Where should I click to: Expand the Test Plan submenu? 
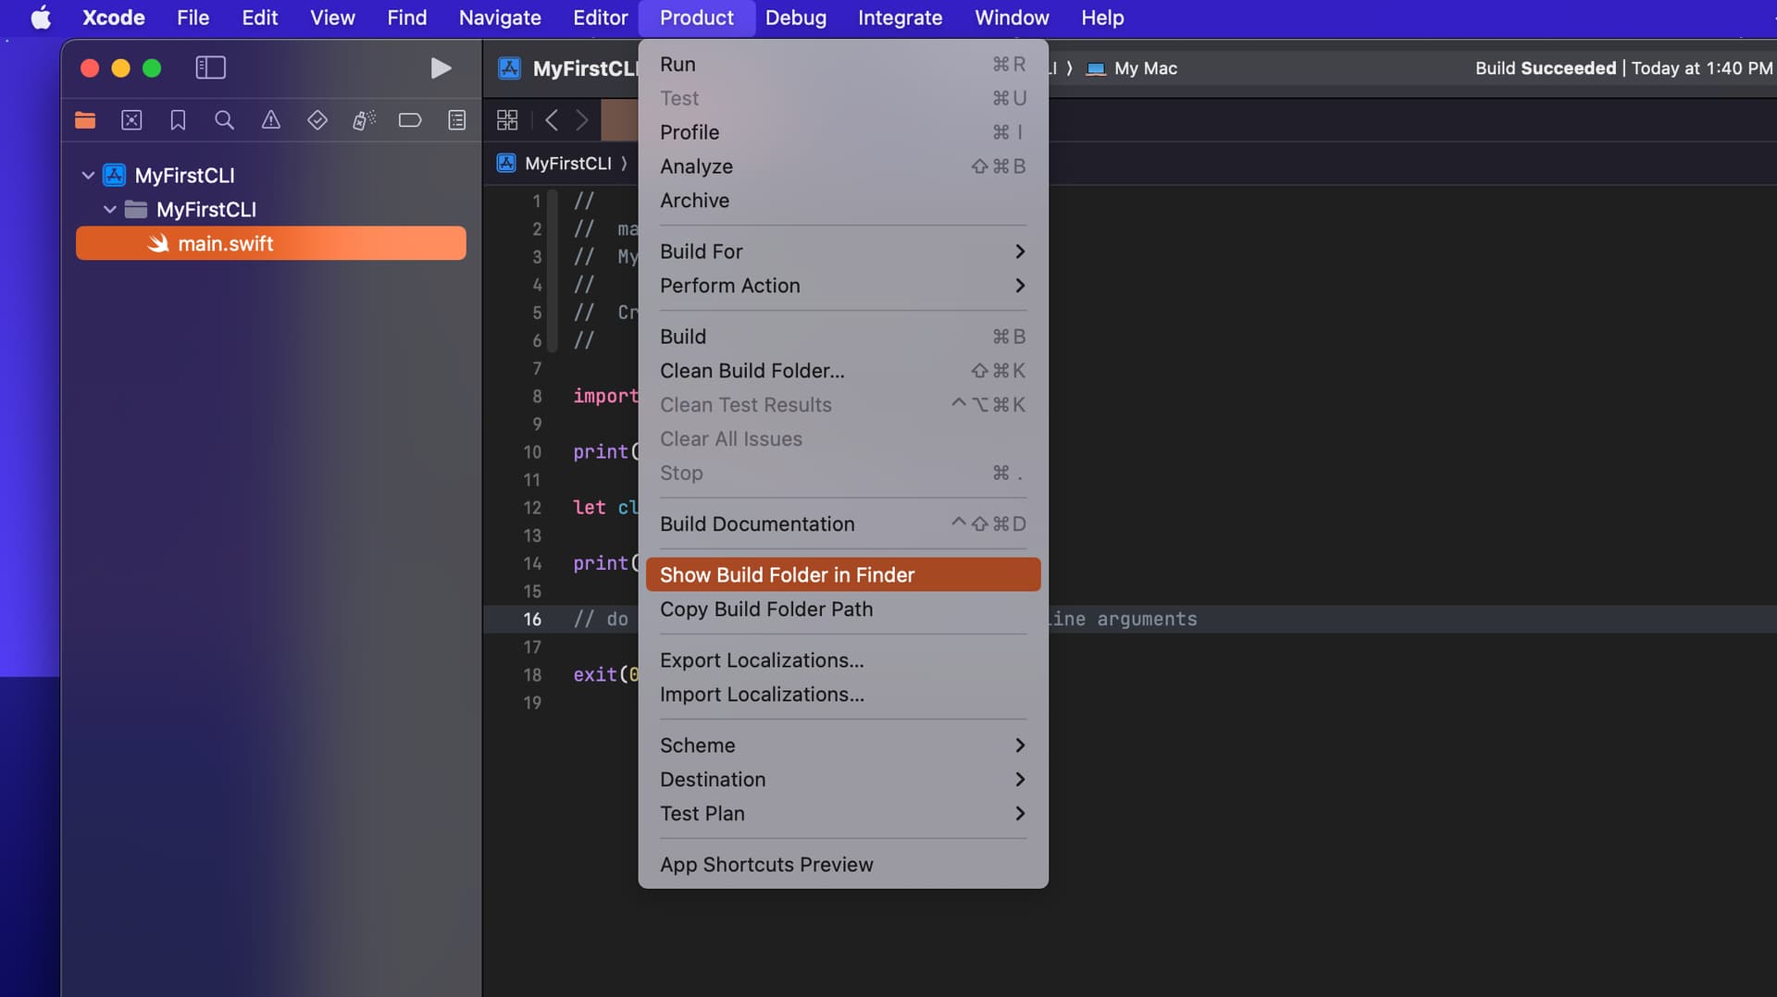(x=843, y=814)
